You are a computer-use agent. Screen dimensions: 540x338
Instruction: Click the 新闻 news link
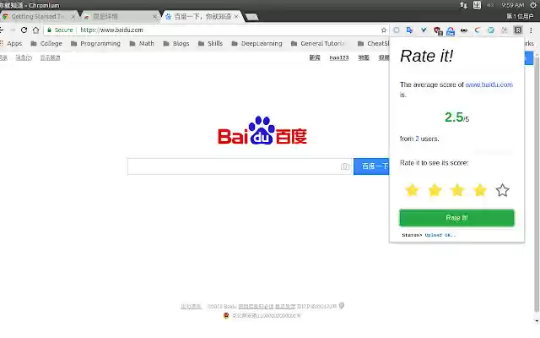(315, 57)
